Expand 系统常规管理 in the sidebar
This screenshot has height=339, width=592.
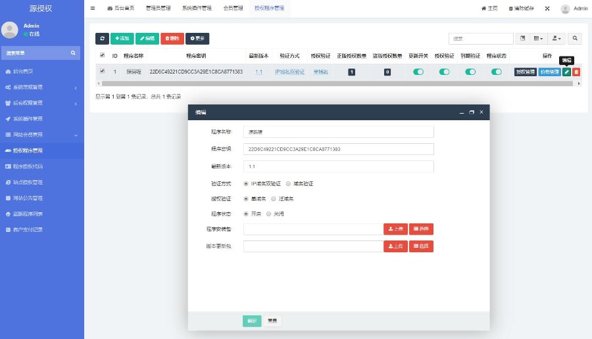point(42,87)
